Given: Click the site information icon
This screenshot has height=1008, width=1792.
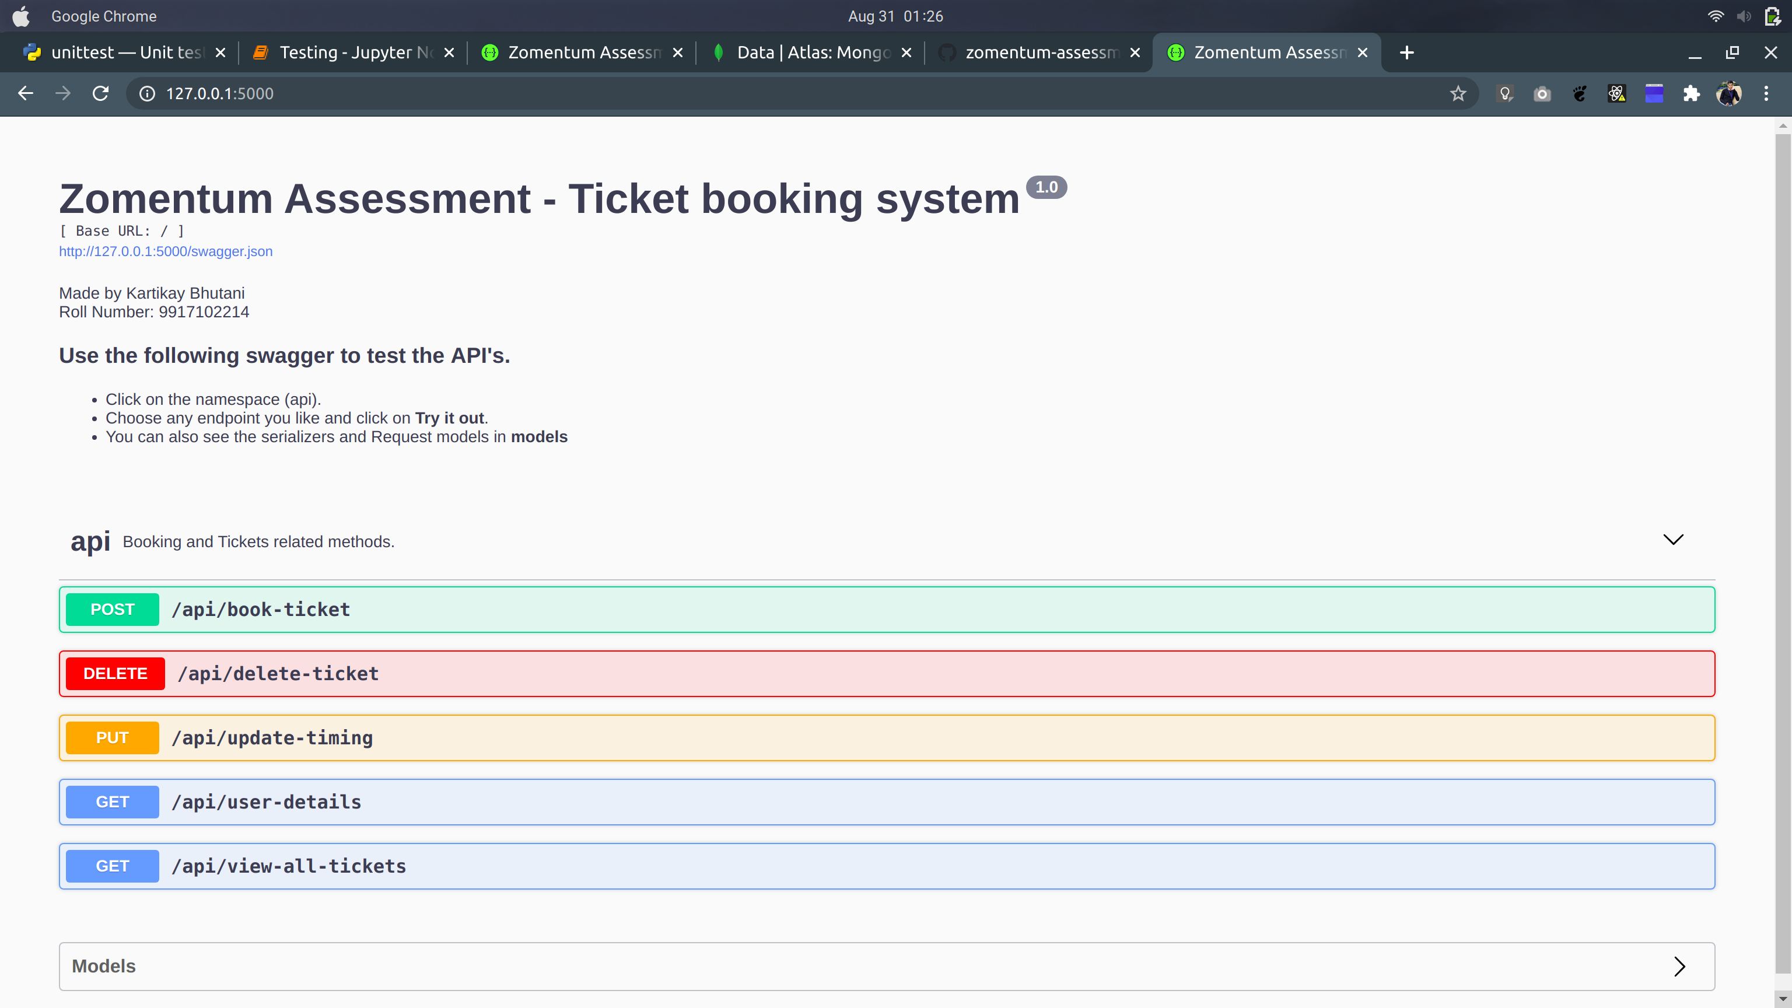Looking at the screenshot, I should (147, 93).
